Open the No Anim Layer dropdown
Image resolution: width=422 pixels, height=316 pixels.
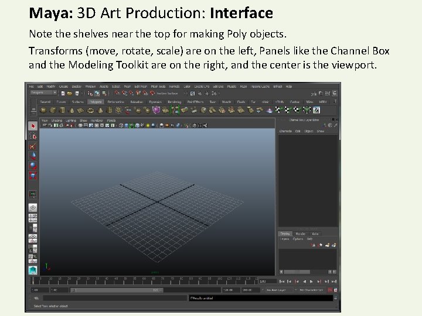point(276,290)
